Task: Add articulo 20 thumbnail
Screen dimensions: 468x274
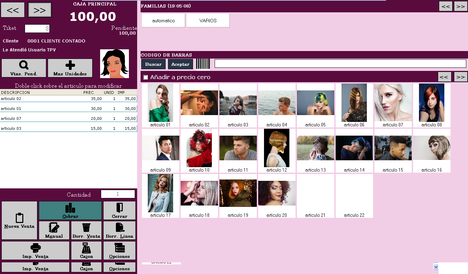Action: tap(277, 196)
